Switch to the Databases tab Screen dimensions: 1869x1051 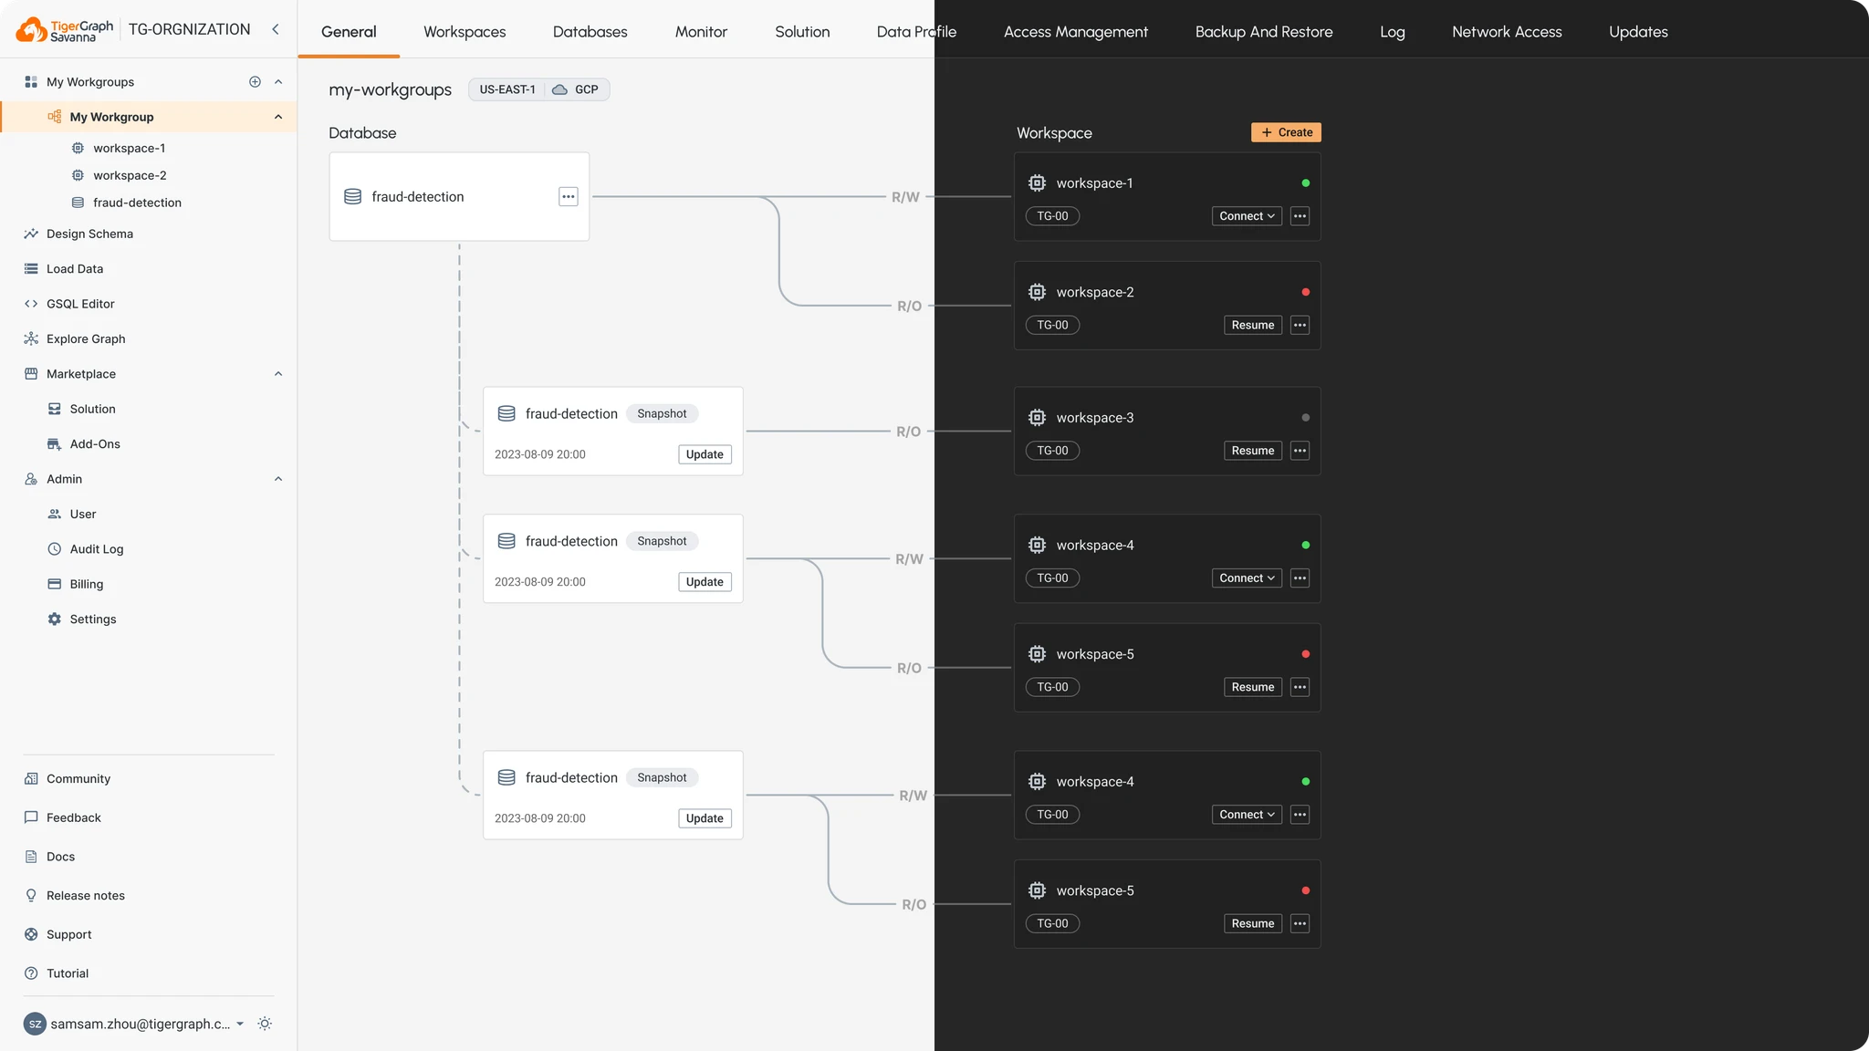[590, 32]
